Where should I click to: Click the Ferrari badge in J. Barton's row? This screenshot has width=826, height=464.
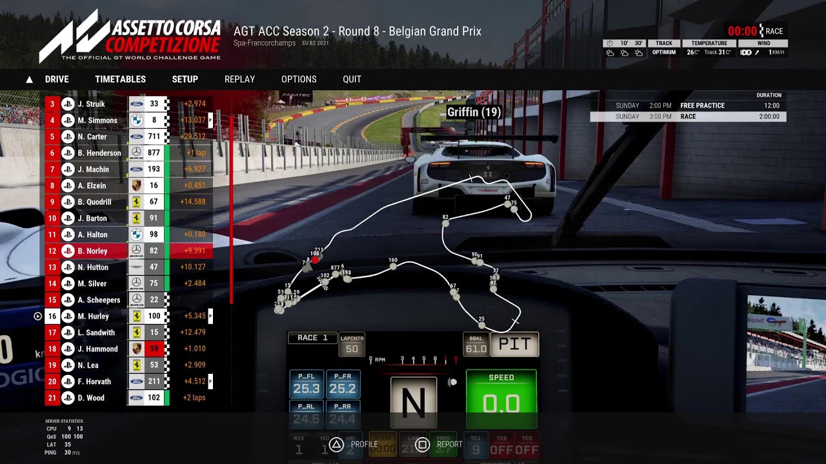tap(136, 218)
